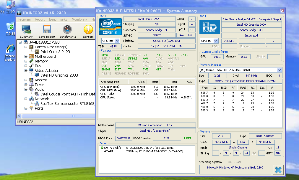
Task: Open the CPU #0 selector dropdown
Action: [x=117, y=41]
